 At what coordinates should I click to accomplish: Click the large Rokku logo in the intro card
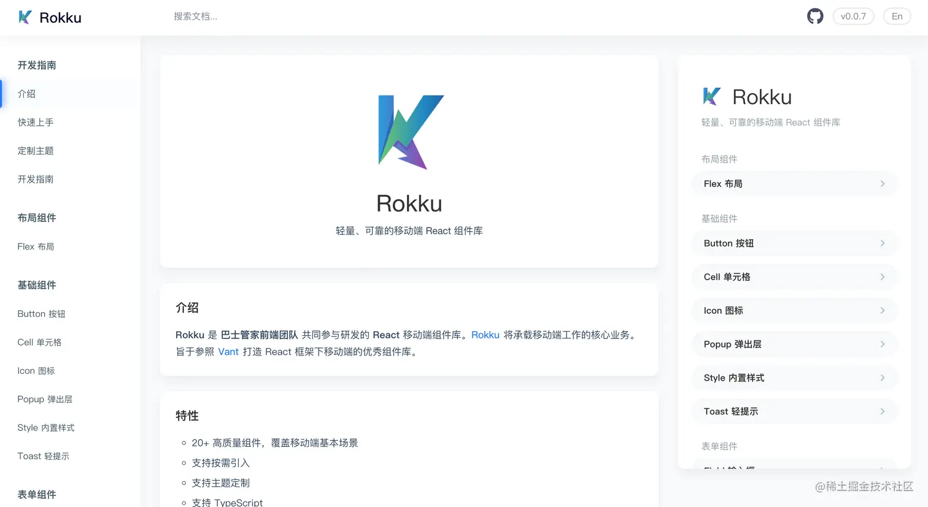pyautogui.click(x=410, y=132)
